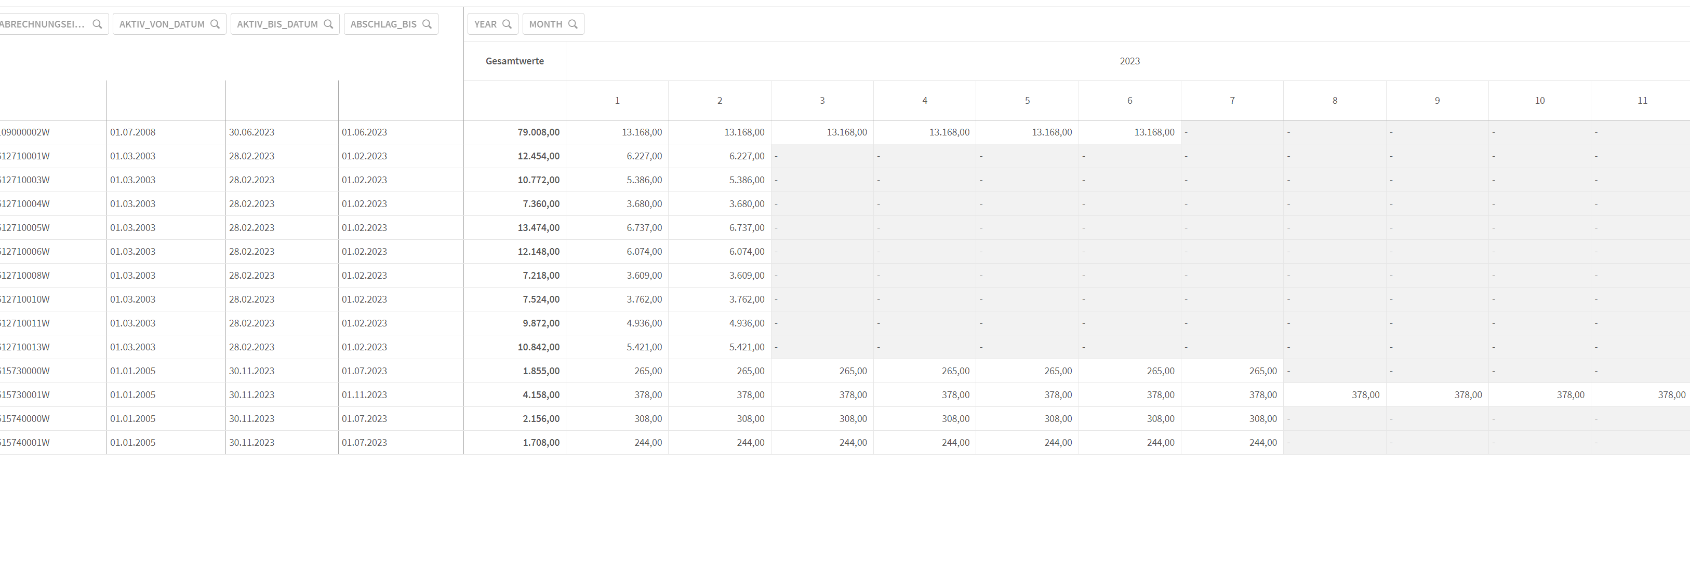Select month 11 column header
This screenshot has width=1690, height=573.
tap(1642, 100)
